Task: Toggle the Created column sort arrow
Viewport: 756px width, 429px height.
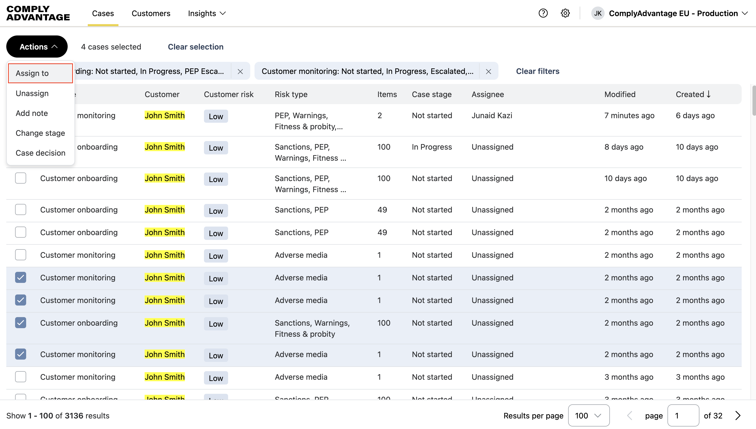Action: point(708,94)
